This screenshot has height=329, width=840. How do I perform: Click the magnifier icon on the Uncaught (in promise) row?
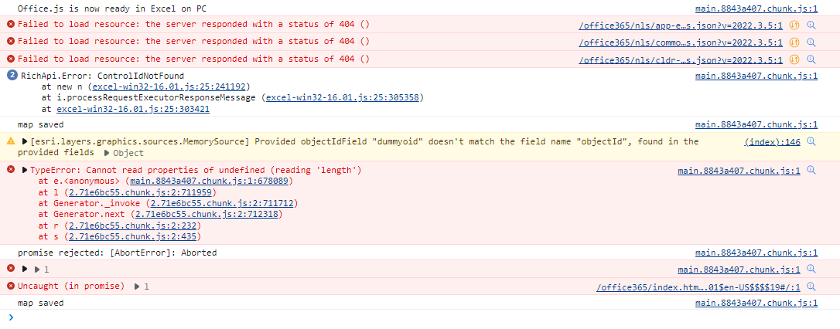tap(811, 287)
